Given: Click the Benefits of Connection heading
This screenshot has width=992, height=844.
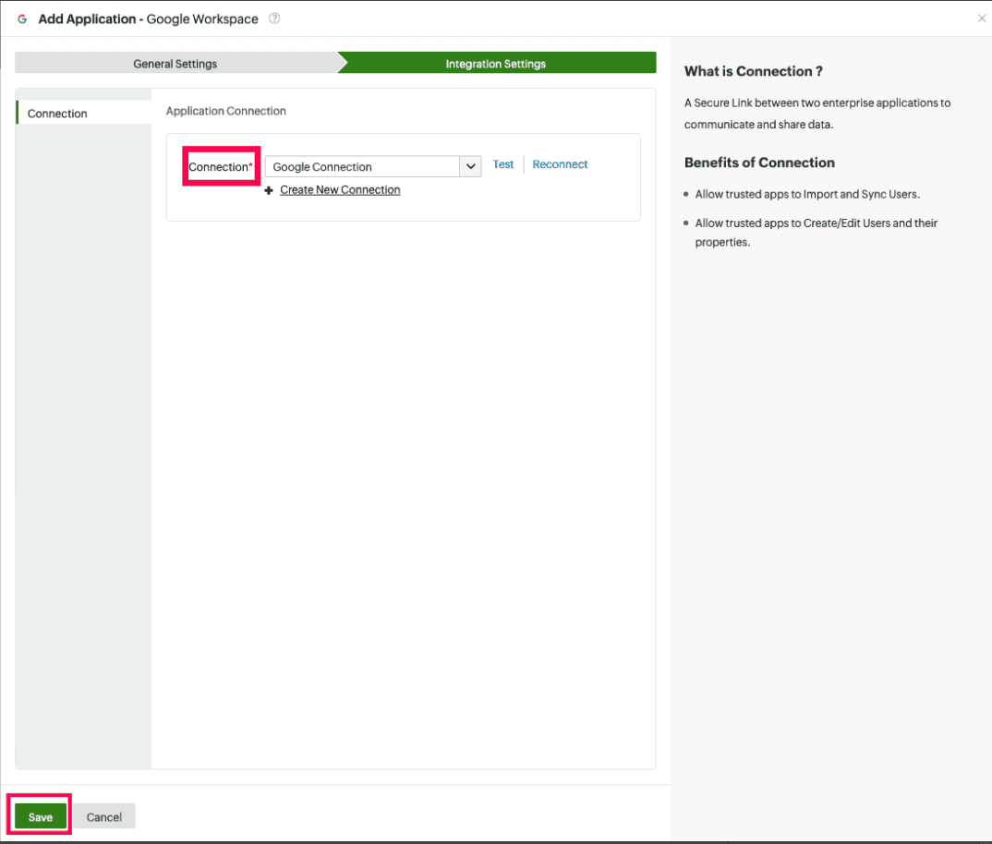Looking at the screenshot, I should click(x=759, y=163).
